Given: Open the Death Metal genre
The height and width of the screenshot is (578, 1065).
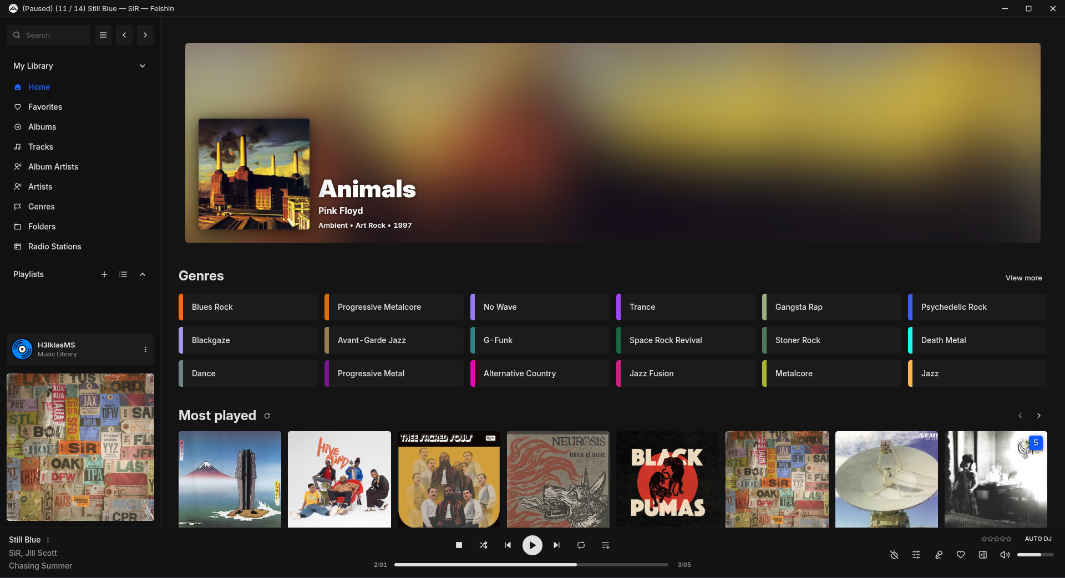Looking at the screenshot, I should pyautogui.click(x=977, y=340).
